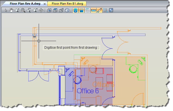
Task: Close the Floor Plan Rev A.dwg tab
Action: click(45, 4)
